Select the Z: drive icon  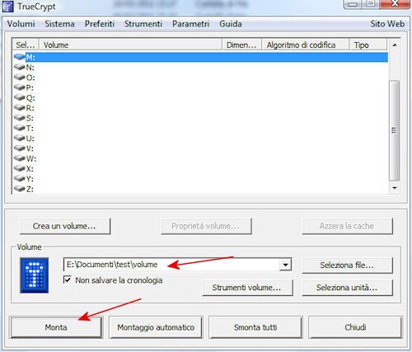click(x=19, y=189)
